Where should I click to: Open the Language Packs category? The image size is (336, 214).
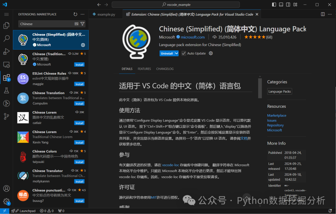(x=279, y=92)
